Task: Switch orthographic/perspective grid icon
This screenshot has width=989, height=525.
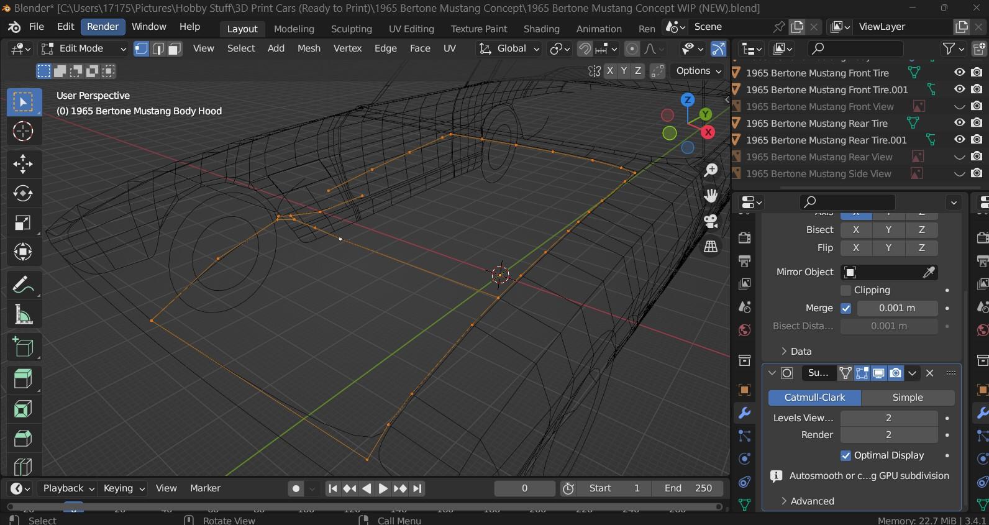Action: (711, 247)
